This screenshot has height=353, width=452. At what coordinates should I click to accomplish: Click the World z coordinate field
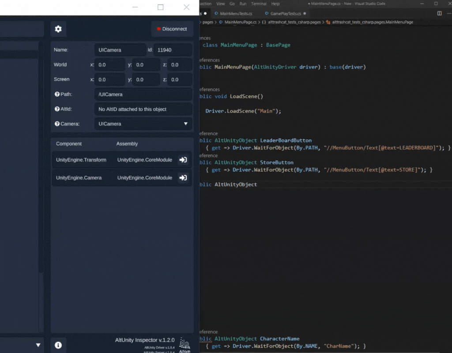(x=180, y=65)
